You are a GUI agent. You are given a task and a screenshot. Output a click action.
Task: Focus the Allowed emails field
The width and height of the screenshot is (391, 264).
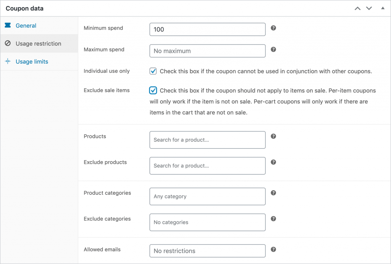pos(207,251)
